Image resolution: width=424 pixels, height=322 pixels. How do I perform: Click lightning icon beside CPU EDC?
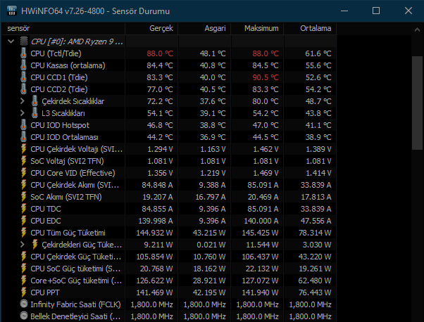(24, 221)
